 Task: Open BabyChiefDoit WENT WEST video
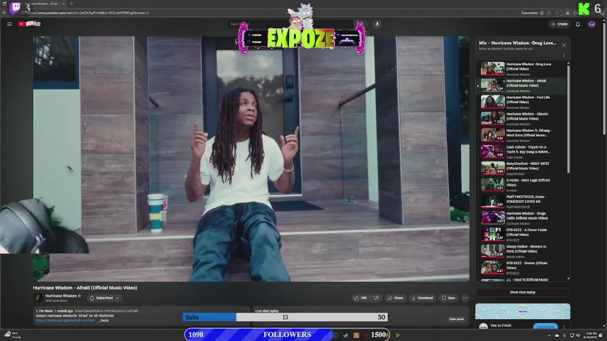tap(522, 169)
